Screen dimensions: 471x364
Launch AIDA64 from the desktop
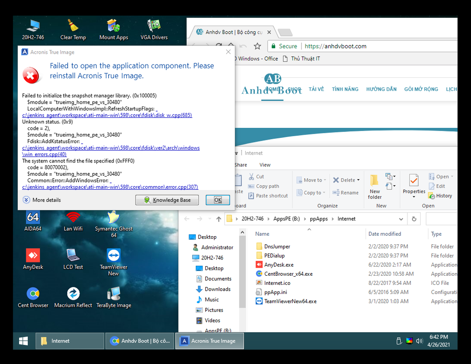pyautogui.click(x=33, y=221)
